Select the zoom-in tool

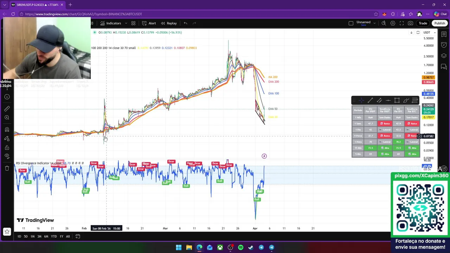coord(7,118)
